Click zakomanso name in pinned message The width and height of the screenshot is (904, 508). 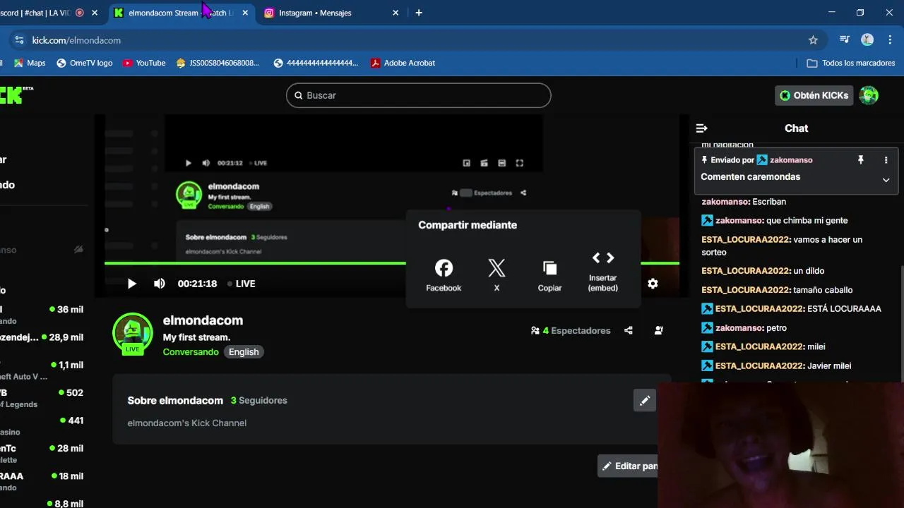[791, 160]
